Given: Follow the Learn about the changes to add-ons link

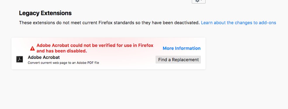Looking at the screenshot, I should coord(238,23).
